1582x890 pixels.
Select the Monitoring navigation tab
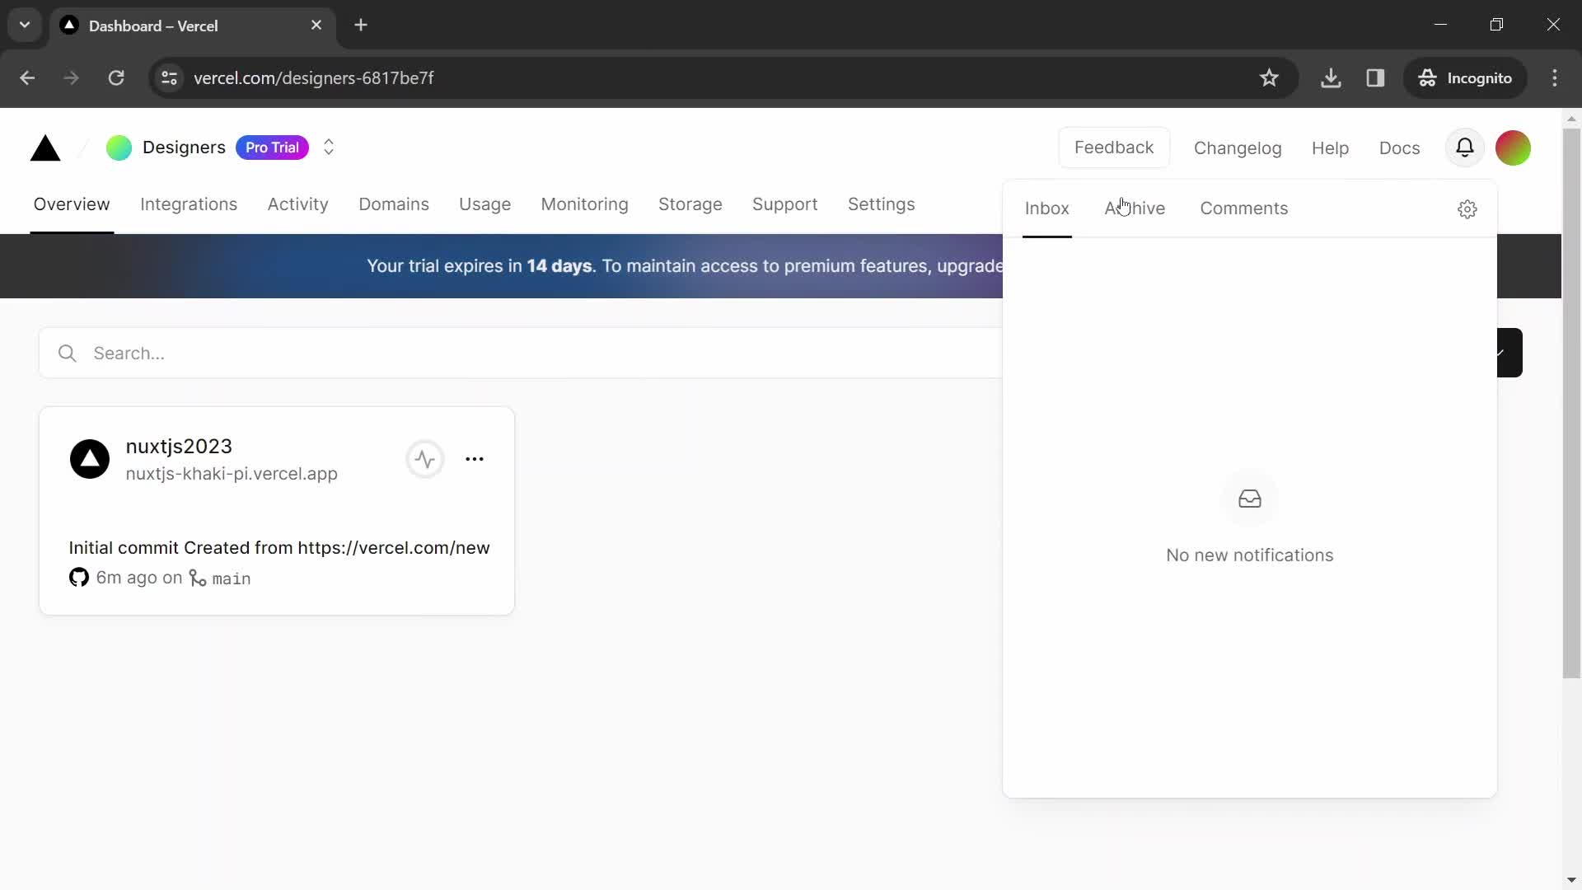(x=584, y=204)
